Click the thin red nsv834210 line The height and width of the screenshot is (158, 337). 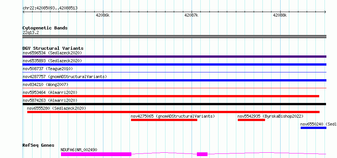tap(174, 88)
